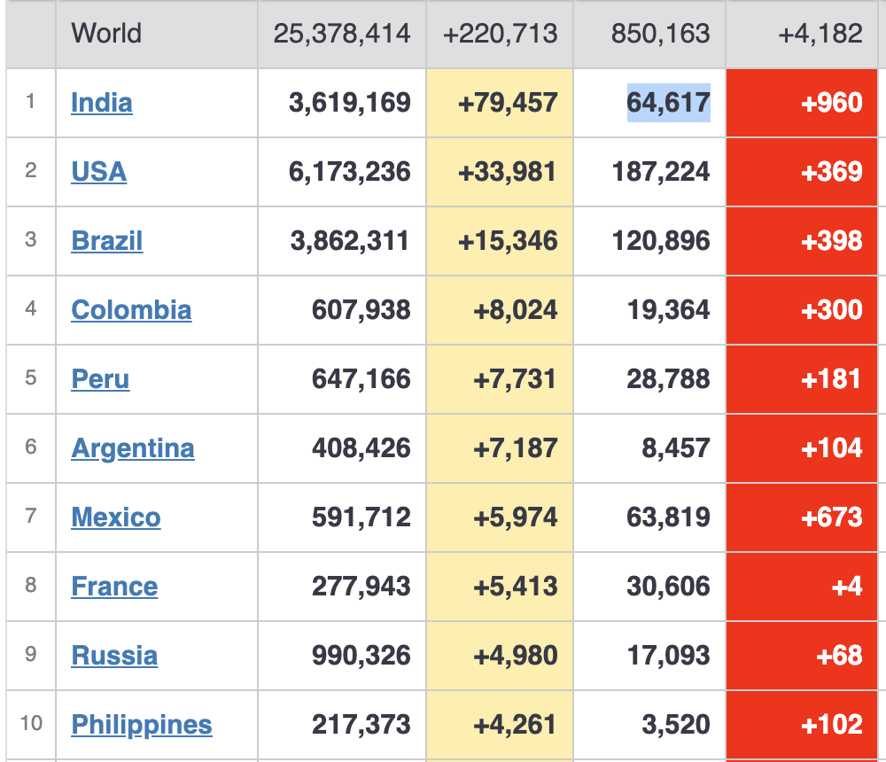The width and height of the screenshot is (886, 762).
Task: Open the USA country link
Action: (98, 172)
